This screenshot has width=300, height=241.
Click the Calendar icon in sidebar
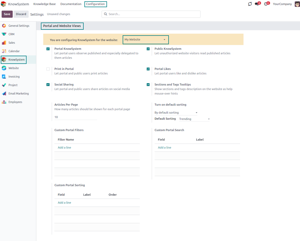tap(4, 51)
